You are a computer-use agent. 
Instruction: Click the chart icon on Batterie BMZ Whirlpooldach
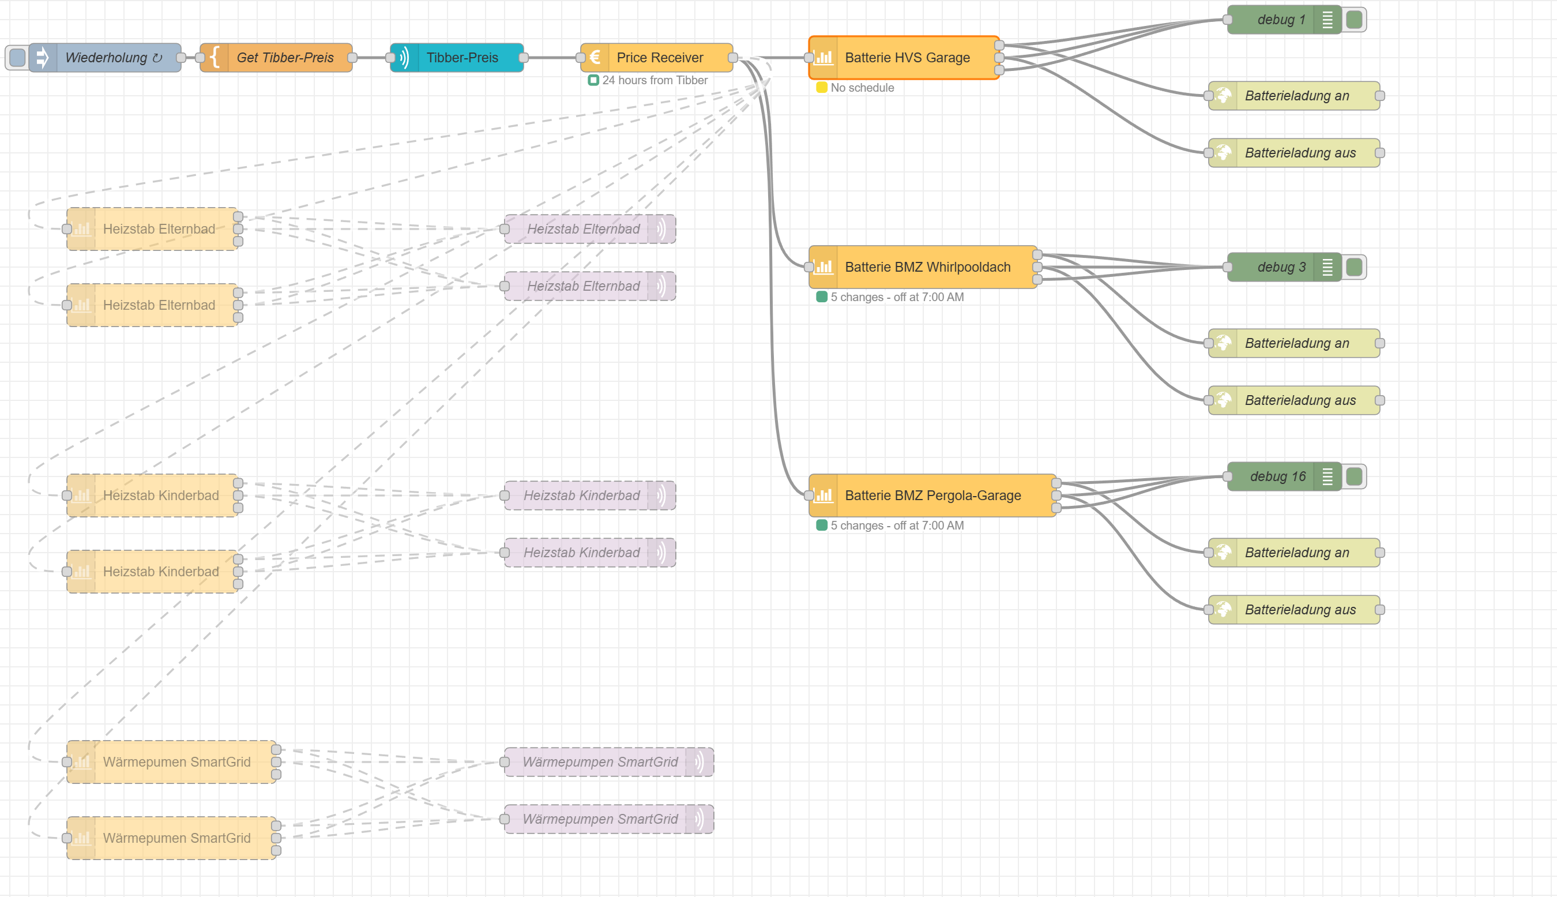[823, 267]
